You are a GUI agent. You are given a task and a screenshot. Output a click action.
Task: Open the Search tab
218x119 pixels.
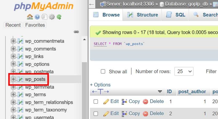pos(204,15)
